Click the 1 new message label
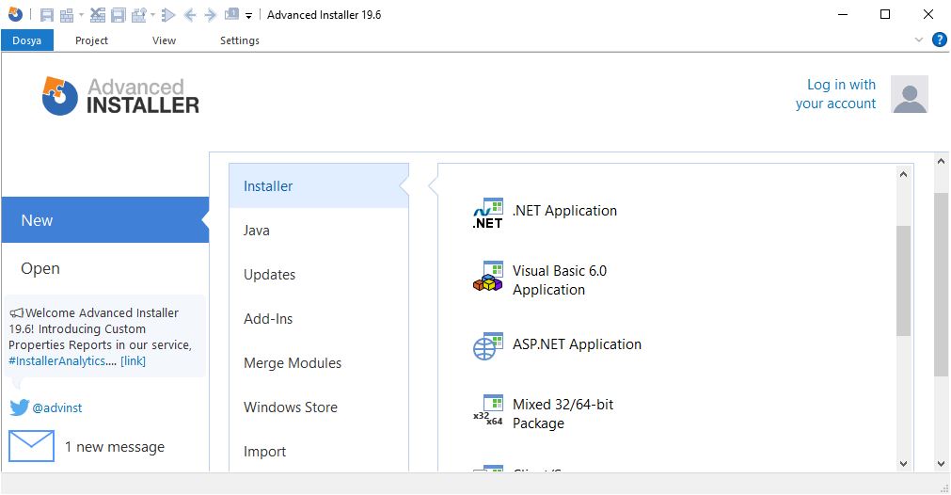This screenshot has height=495, width=951. click(x=115, y=447)
